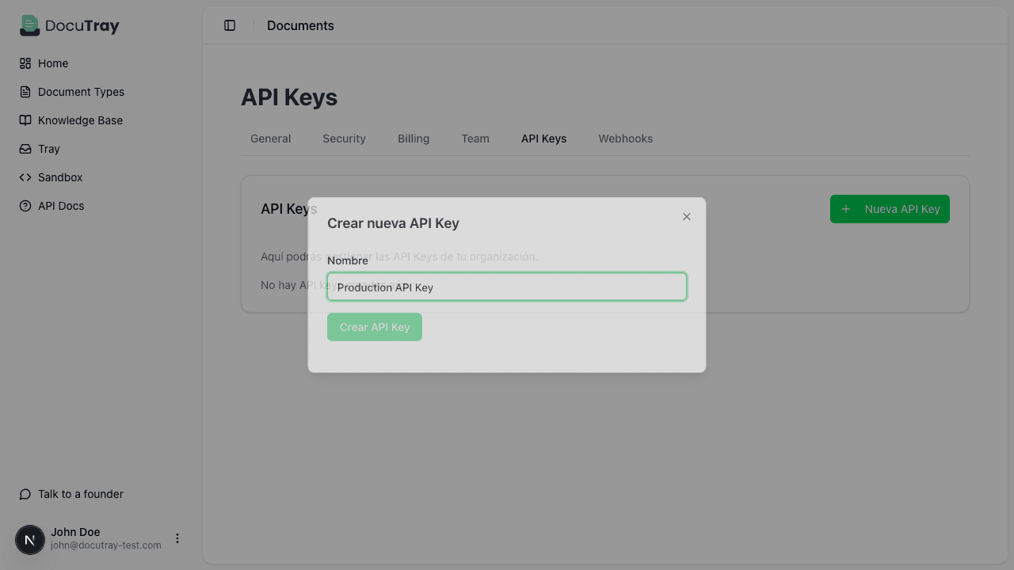The width and height of the screenshot is (1014, 570).
Task: Switch to the Security tab
Action: tap(344, 138)
